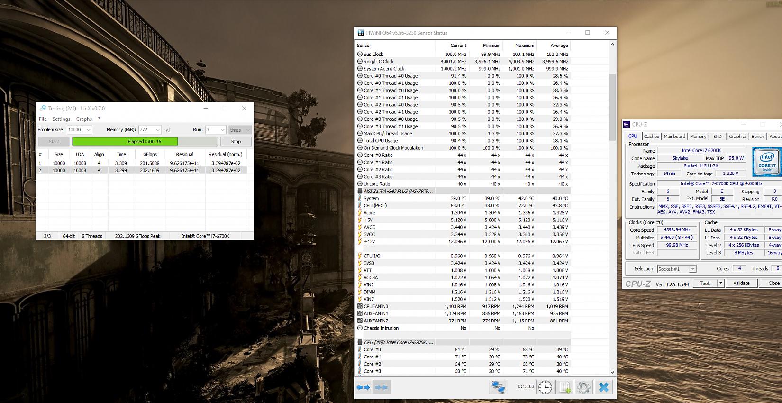This screenshot has width=782, height=403.
Task: Open the LinX Graphs menu
Action: tap(84, 119)
